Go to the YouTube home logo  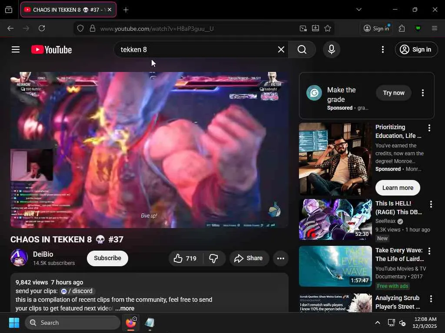(51, 49)
